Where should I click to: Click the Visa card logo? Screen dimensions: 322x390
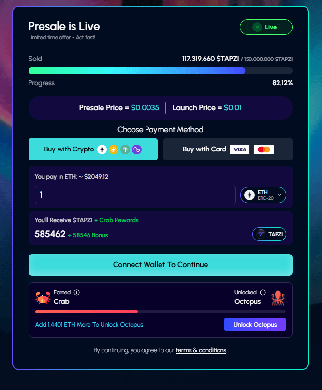[x=239, y=150]
